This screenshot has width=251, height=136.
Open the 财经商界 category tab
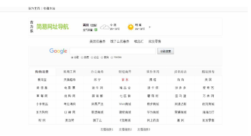(x=125, y=72)
